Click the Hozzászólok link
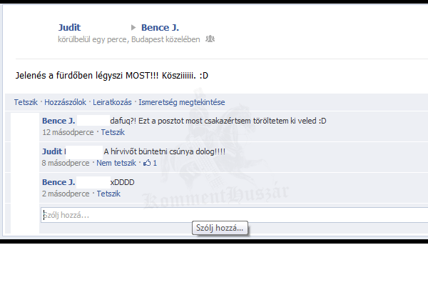The width and height of the screenshot is (428, 300). (x=65, y=102)
